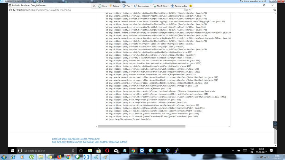Screen dimensions: 285x160
Task: Open File Explorer on remote taskbar
Action: [90, 151]
